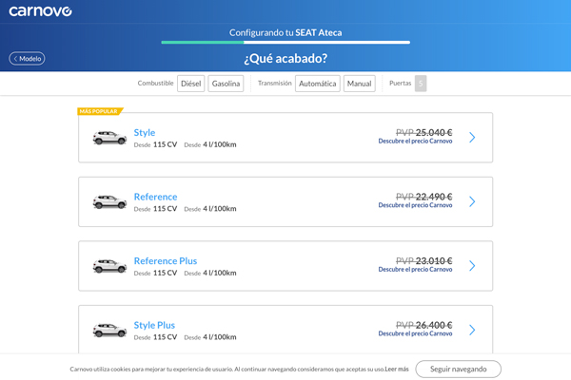
Task: Filter by Gasolina fuel
Action: 226,84
